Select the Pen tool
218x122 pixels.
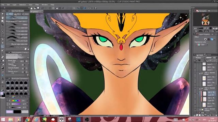[x=2, y=39]
